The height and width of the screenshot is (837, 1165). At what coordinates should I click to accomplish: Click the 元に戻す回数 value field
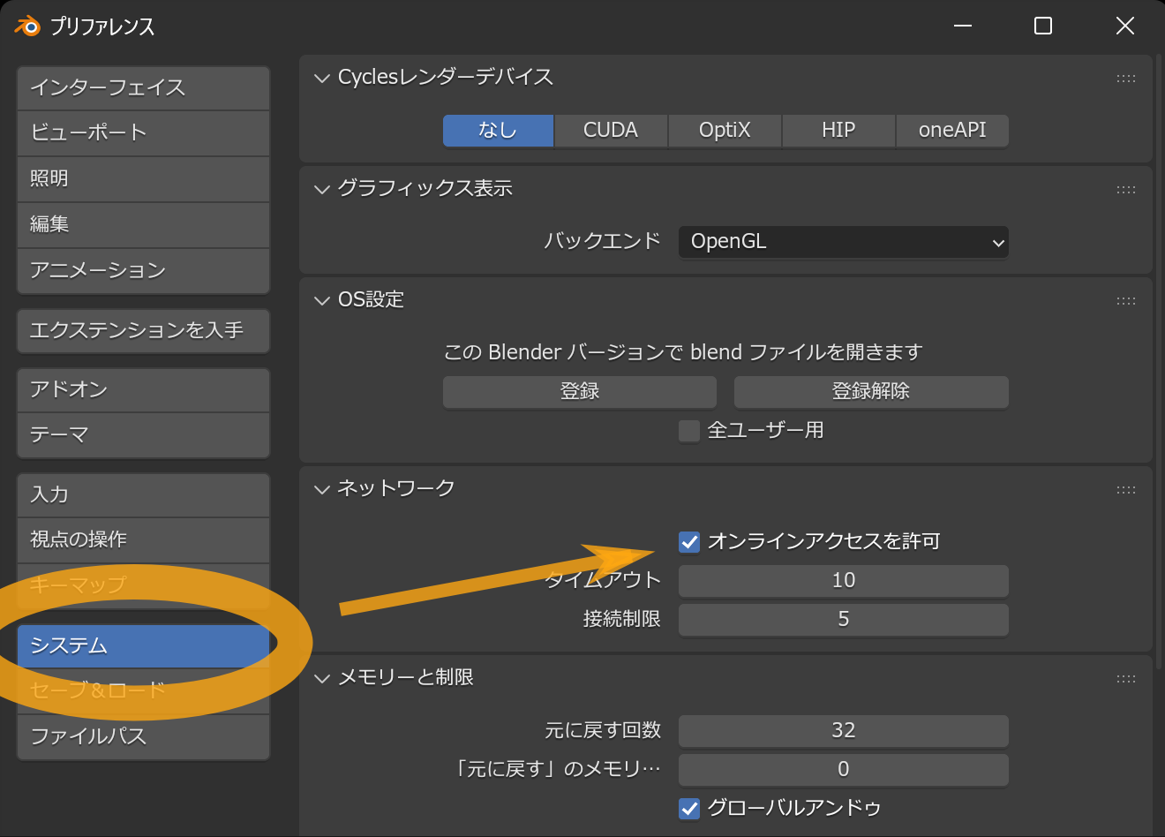pyautogui.click(x=843, y=731)
